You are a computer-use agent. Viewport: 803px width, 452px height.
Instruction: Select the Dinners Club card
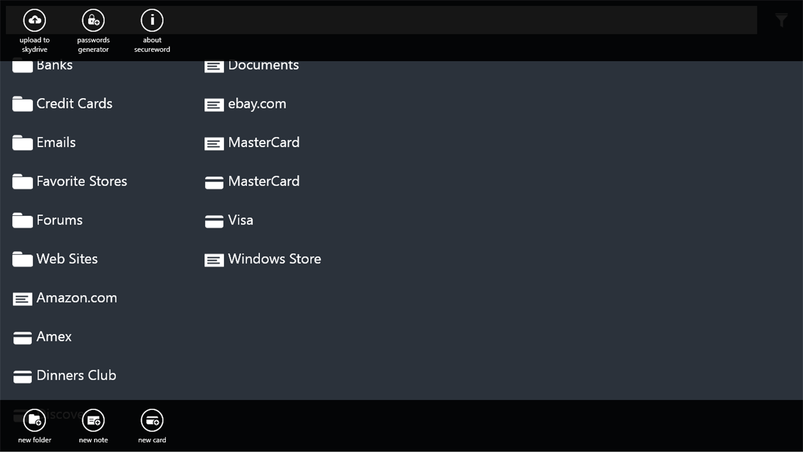click(x=76, y=375)
